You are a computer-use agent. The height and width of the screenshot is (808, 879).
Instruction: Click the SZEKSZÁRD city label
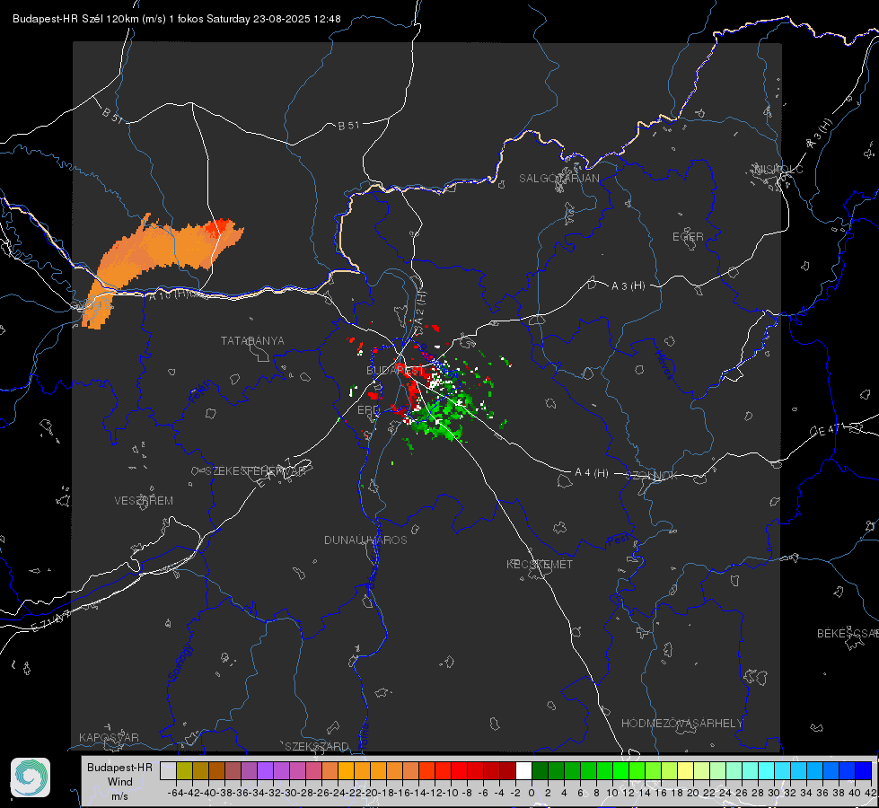click(317, 746)
